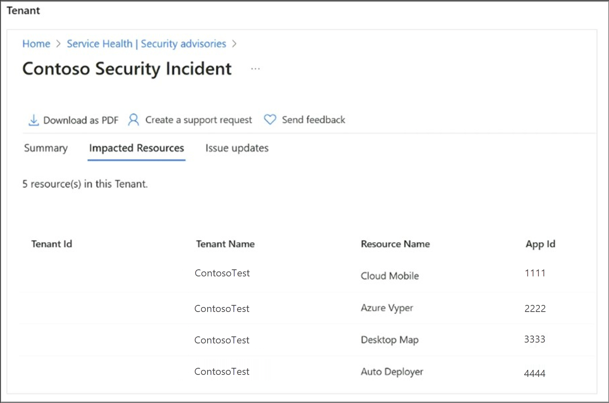Click the Resource Name column header
The image size is (609, 403).
coord(395,244)
